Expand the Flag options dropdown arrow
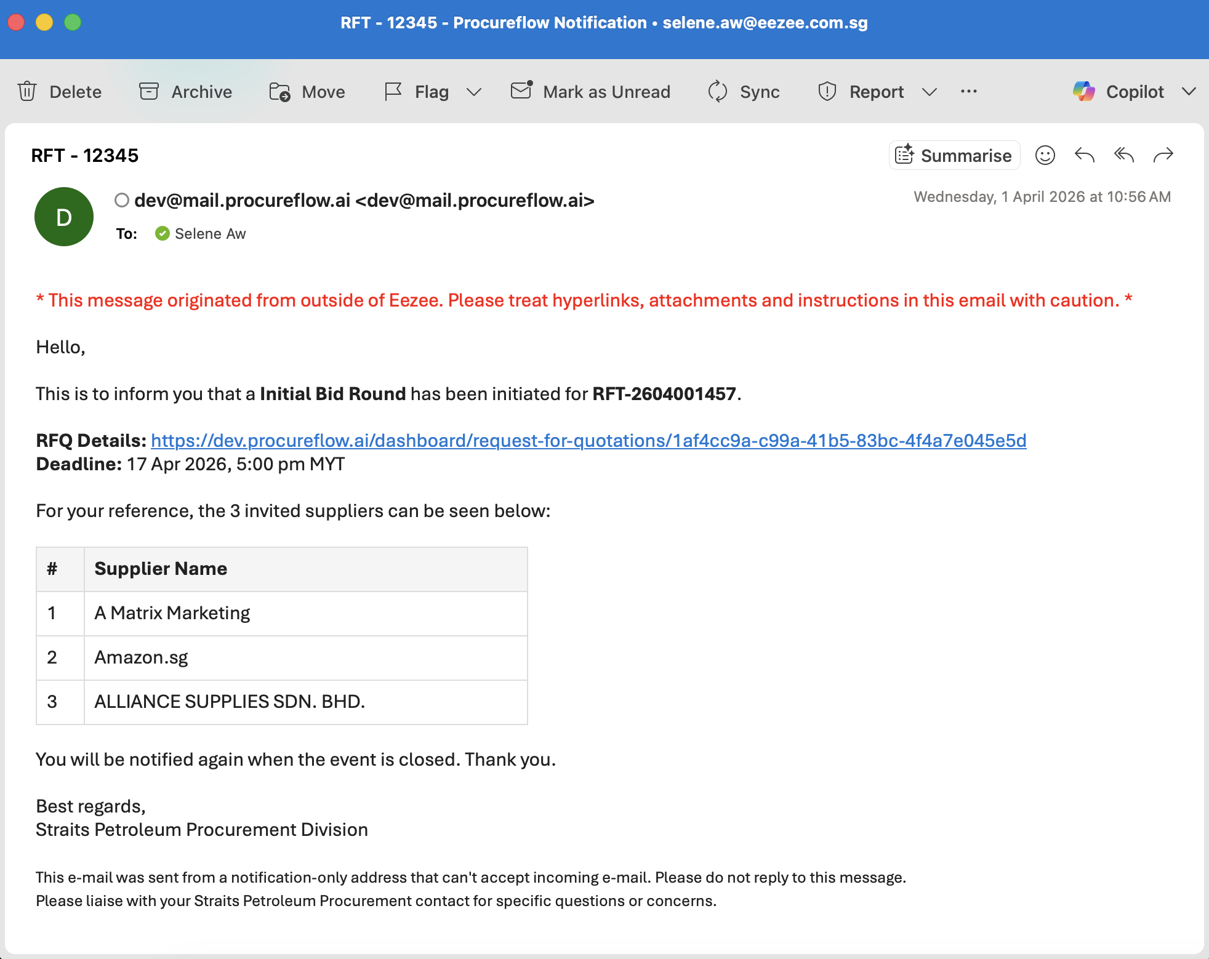The width and height of the screenshot is (1209, 959). click(x=473, y=92)
